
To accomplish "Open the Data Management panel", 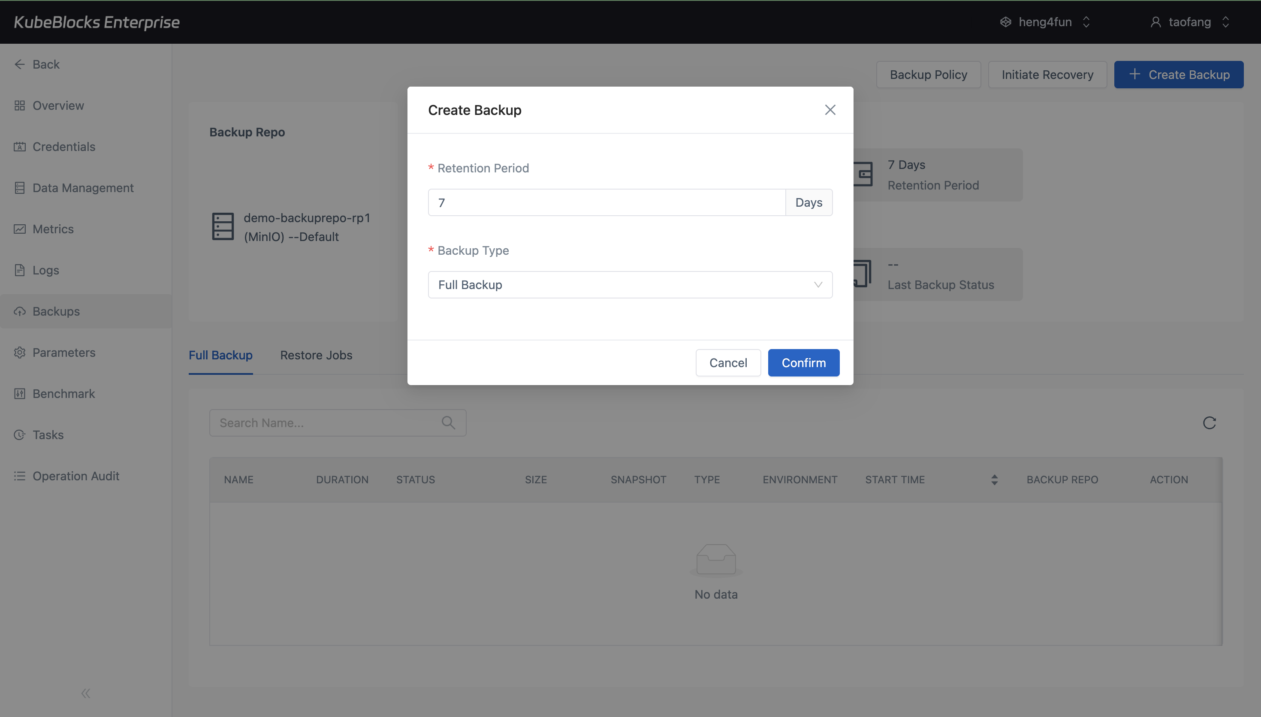I will click(83, 188).
